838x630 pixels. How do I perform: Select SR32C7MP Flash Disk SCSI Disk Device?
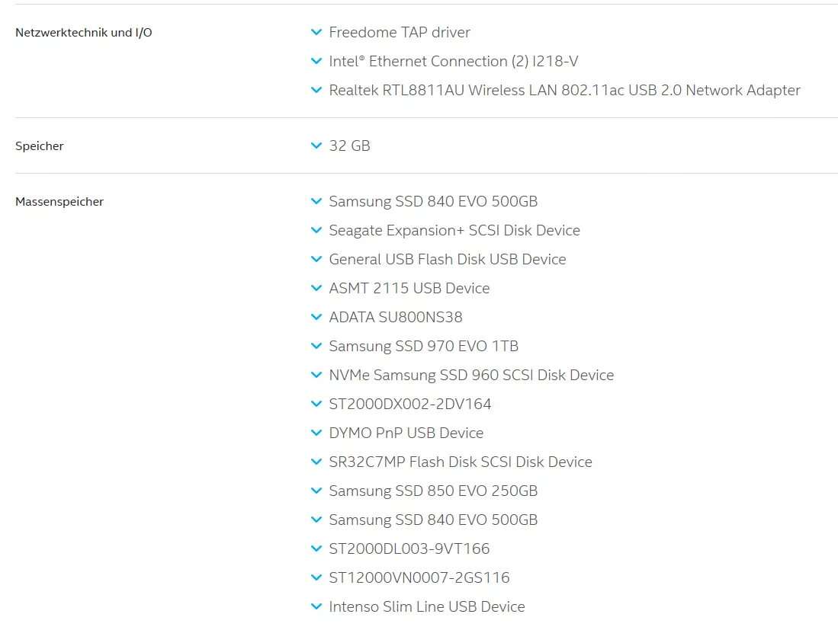pyautogui.click(x=461, y=462)
